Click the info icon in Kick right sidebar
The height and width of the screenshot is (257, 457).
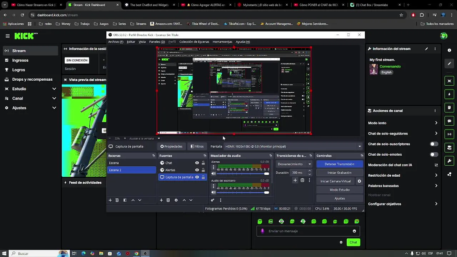[450, 50]
